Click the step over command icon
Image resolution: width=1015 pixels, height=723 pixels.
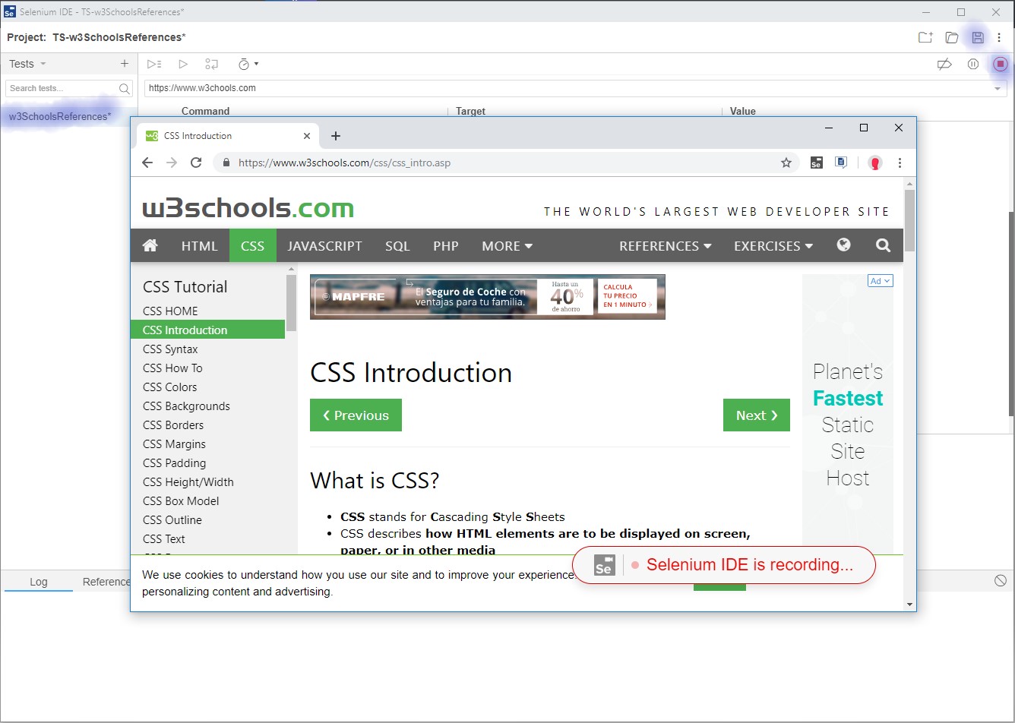(212, 65)
